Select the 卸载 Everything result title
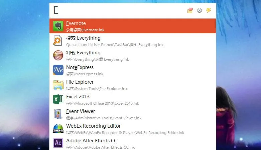 coord(84,53)
